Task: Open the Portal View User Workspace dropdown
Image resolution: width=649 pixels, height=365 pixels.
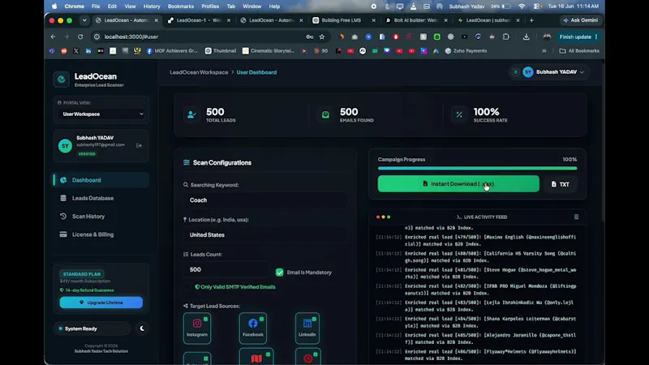Action: [101, 114]
